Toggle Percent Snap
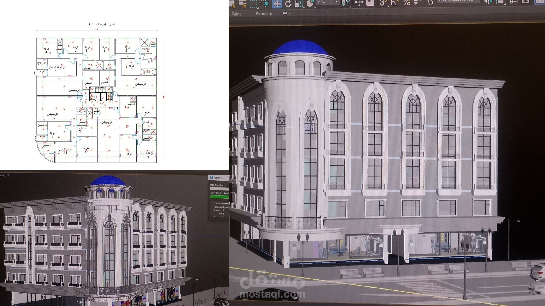The height and width of the screenshot is (306, 545). [x=406, y=3]
